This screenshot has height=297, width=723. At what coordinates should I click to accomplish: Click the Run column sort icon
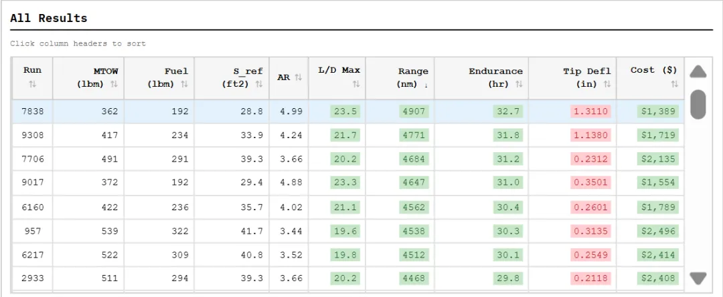click(32, 85)
